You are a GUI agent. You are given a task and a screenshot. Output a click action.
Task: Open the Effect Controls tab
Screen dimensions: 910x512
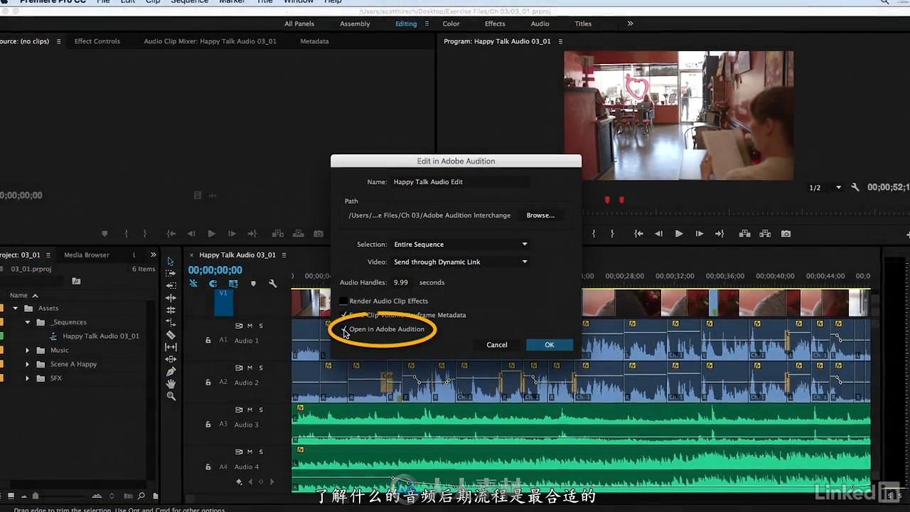click(x=97, y=41)
